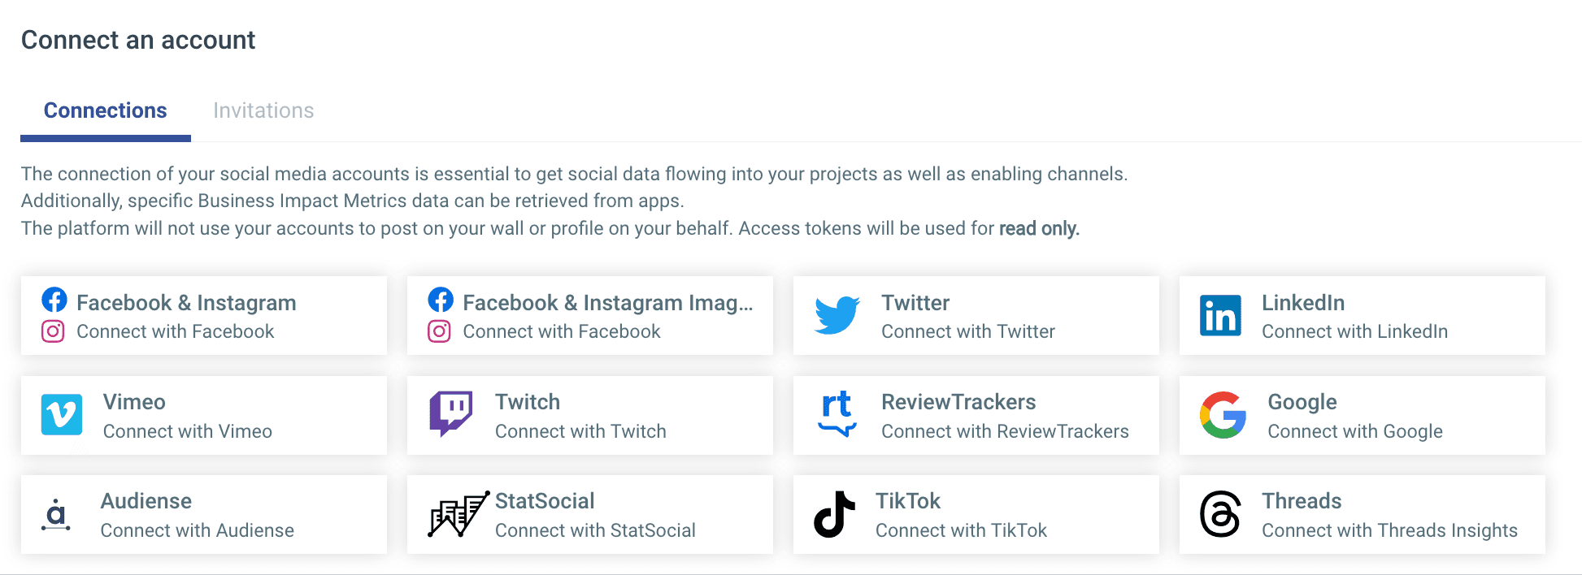Select Connect with ReviewTrackers
Screen dimensions: 1582x575
[x=1005, y=431]
